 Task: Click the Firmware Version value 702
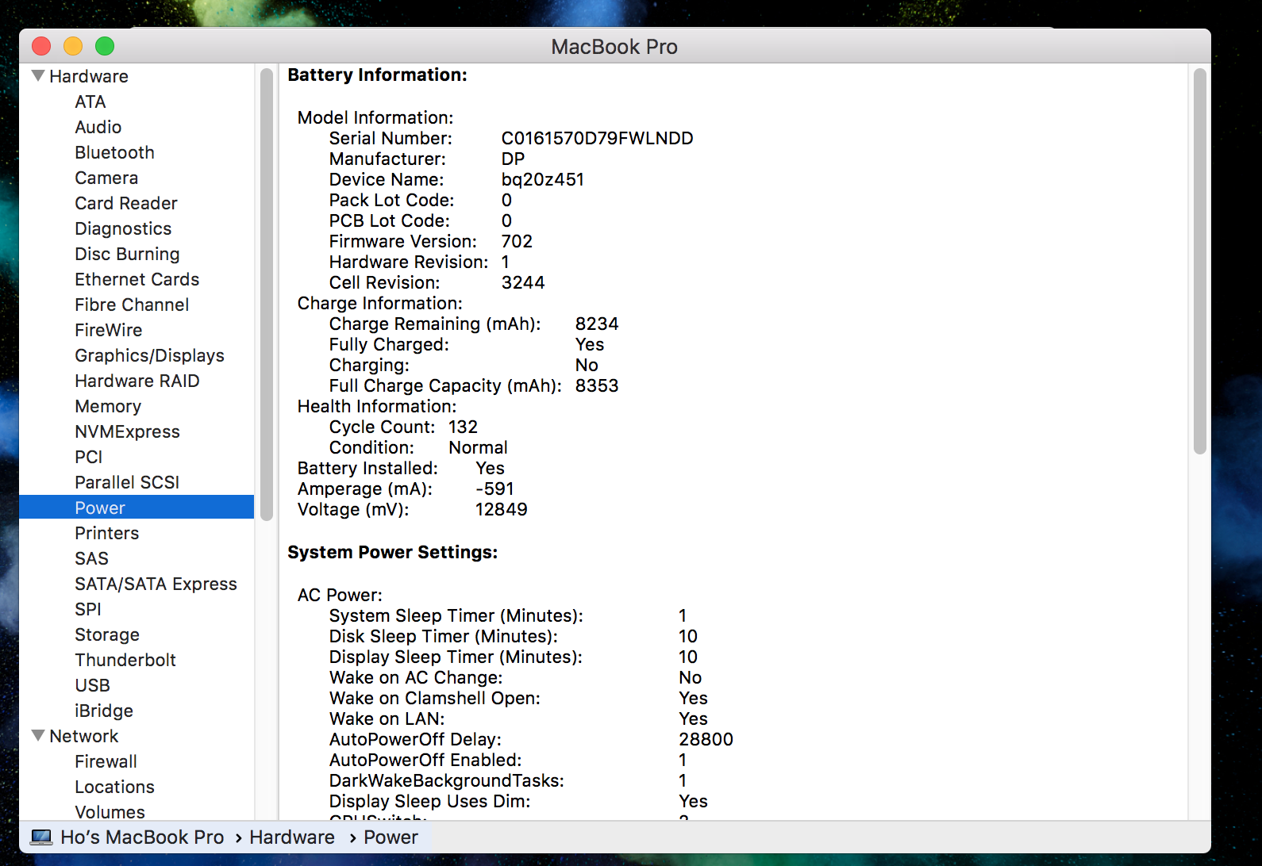pos(517,241)
